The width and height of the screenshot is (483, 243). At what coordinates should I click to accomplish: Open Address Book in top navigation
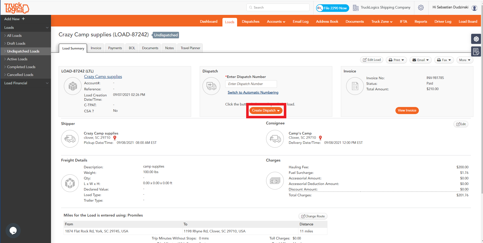[327, 21]
